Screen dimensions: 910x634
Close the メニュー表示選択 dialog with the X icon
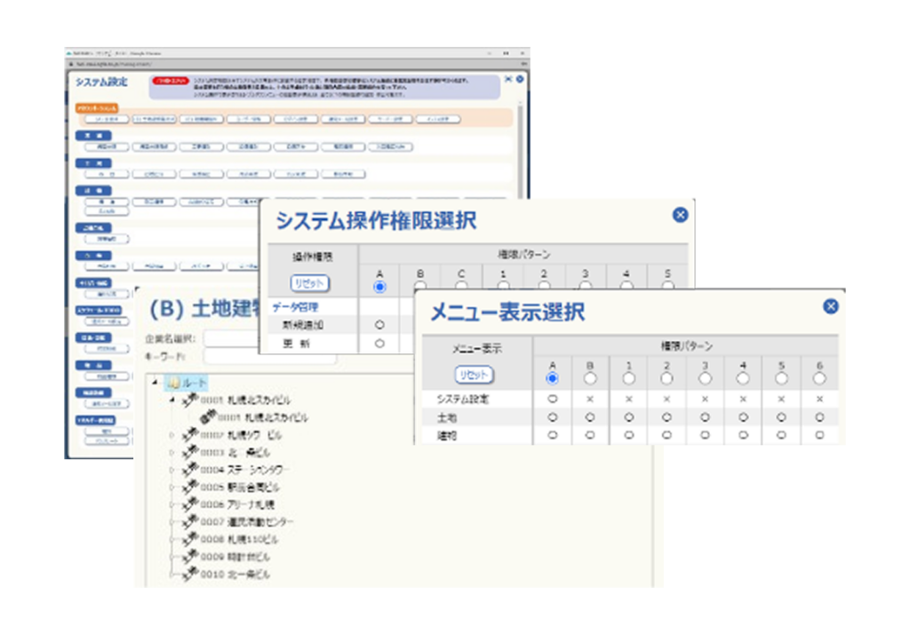point(831,306)
